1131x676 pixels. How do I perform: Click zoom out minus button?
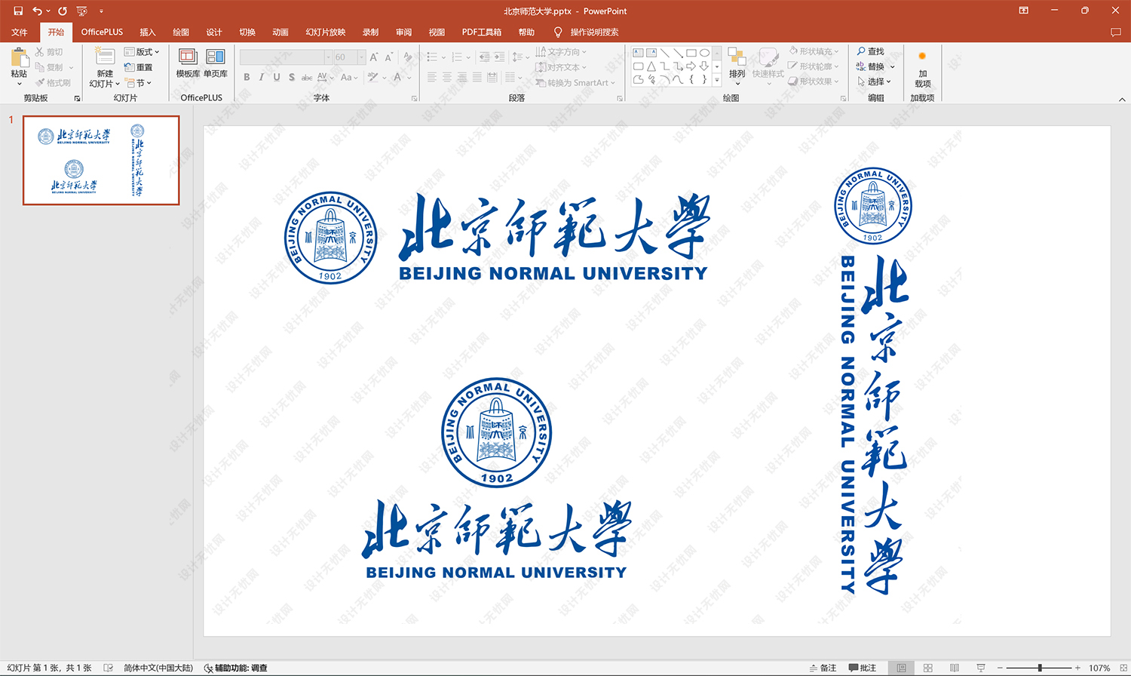coord(1000,668)
